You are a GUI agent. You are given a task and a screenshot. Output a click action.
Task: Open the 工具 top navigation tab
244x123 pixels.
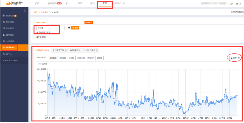pos(105,3)
